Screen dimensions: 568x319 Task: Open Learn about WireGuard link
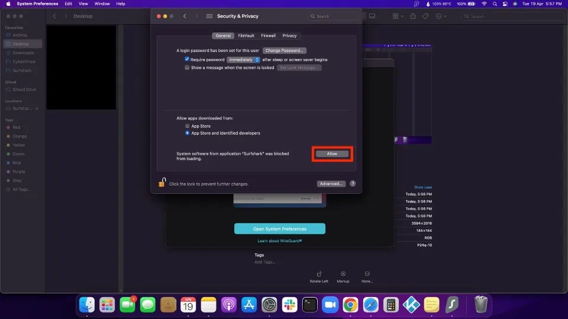click(x=280, y=241)
